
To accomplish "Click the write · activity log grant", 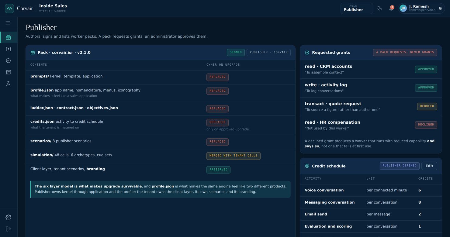I will click(x=371, y=88).
